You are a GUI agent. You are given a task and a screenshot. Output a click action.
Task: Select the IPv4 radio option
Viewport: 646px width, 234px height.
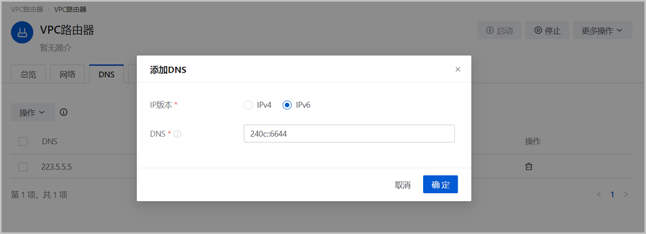coord(248,105)
